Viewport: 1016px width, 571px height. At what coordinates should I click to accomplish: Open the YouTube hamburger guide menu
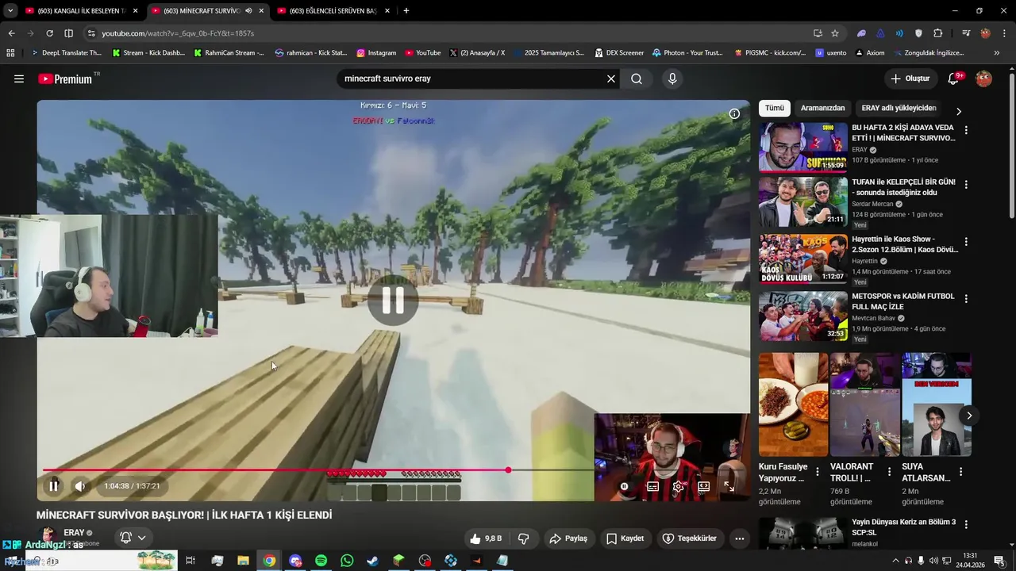[x=19, y=79]
